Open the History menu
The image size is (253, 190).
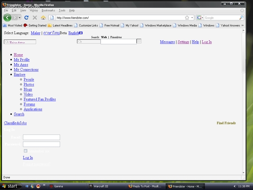[x=34, y=10]
